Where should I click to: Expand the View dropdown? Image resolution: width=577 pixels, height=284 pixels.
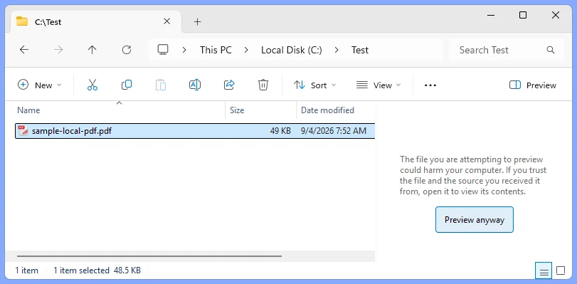pyautogui.click(x=379, y=85)
